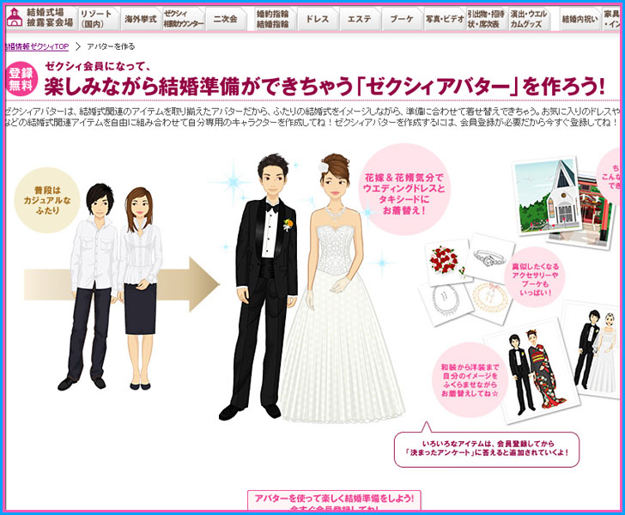Open the ゼクシィ相談カウンター tab

point(184,19)
